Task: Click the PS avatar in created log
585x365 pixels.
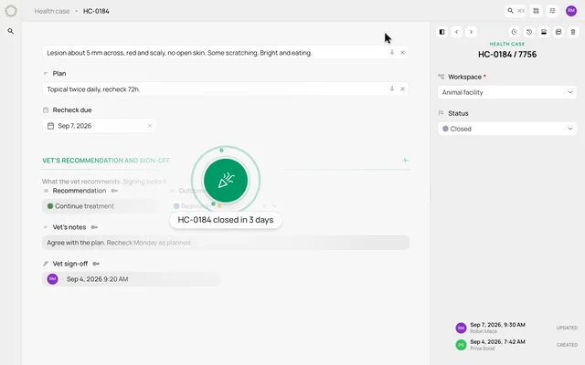Action: tap(461, 345)
